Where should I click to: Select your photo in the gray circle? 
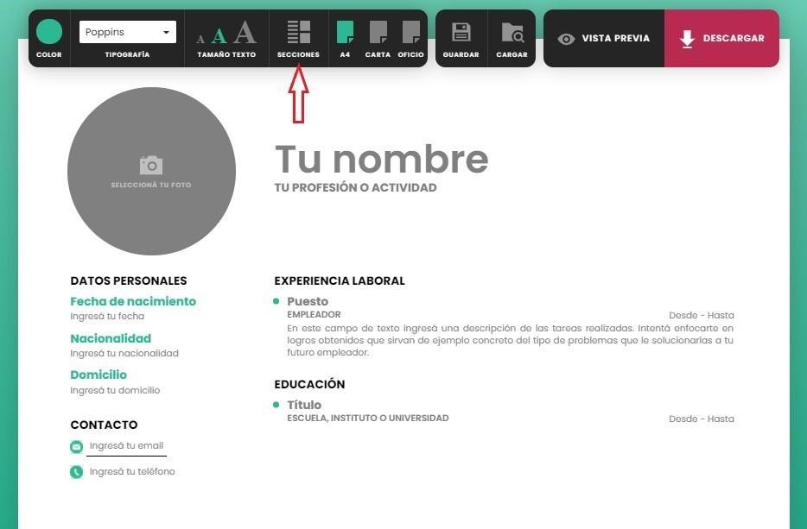click(151, 171)
